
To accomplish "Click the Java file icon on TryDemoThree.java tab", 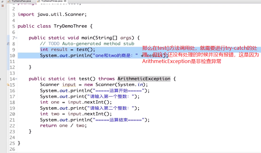I will (x=39, y=1).
